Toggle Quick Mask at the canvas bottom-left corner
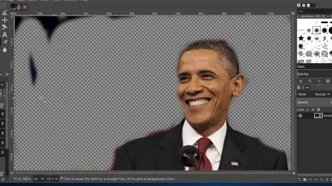This screenshot has height=186, width=332. (12, 173)
